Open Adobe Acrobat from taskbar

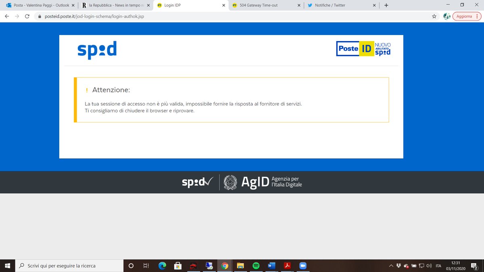(287, 266)
